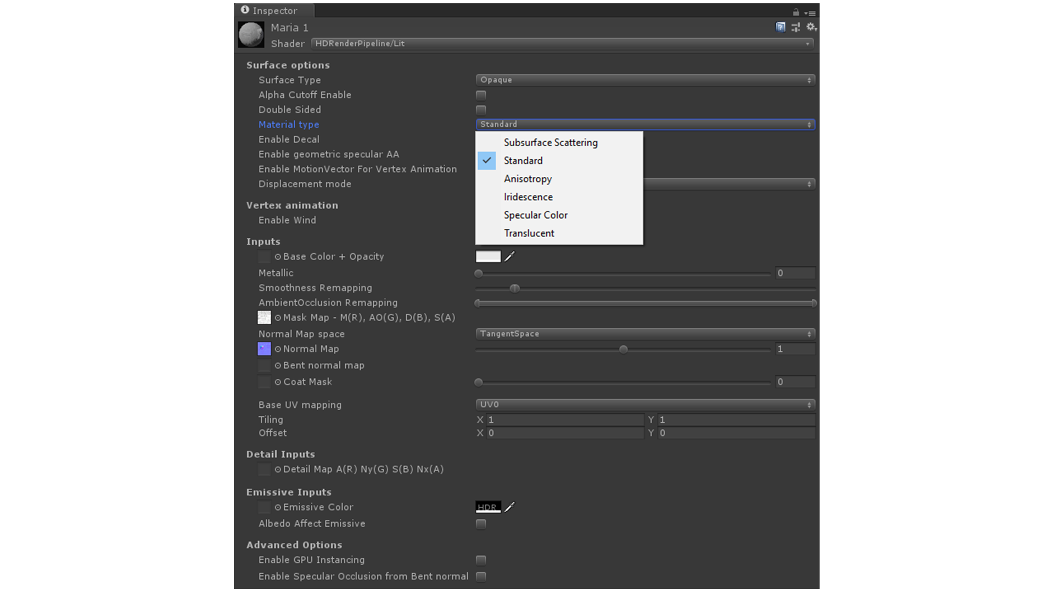Click the empty Bent normal map texture slot
The image size is (1054, 593).
point(264,365)
